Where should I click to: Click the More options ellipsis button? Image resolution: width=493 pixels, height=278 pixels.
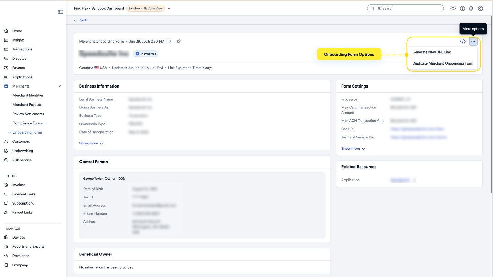click(x=473, y=42)
